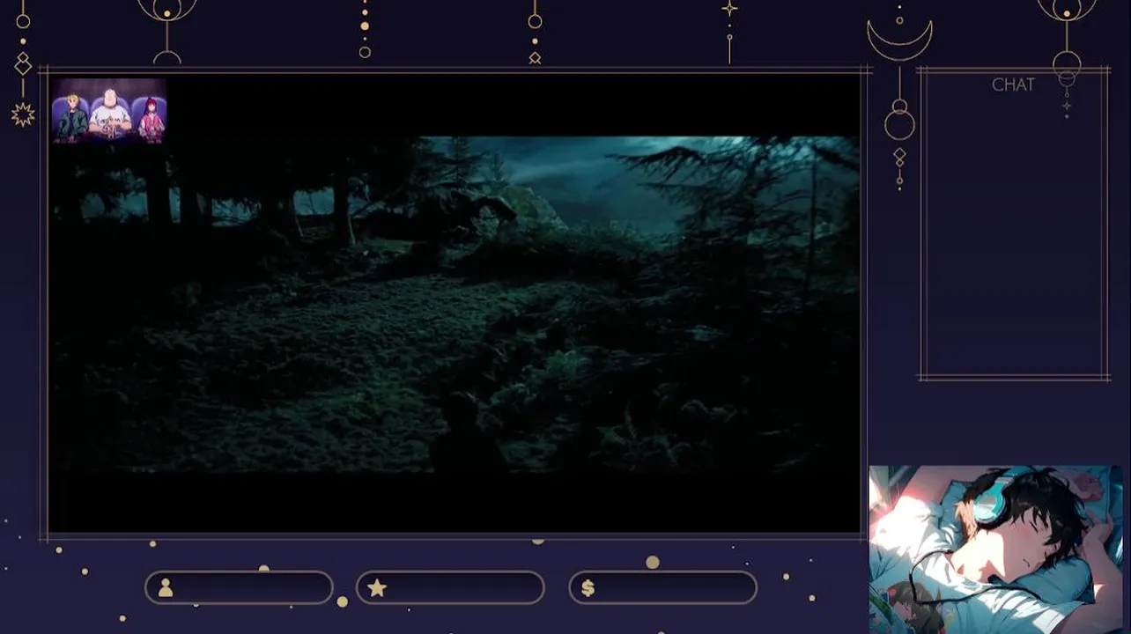Click the dollar donation icon

click(x=588, y=588)
